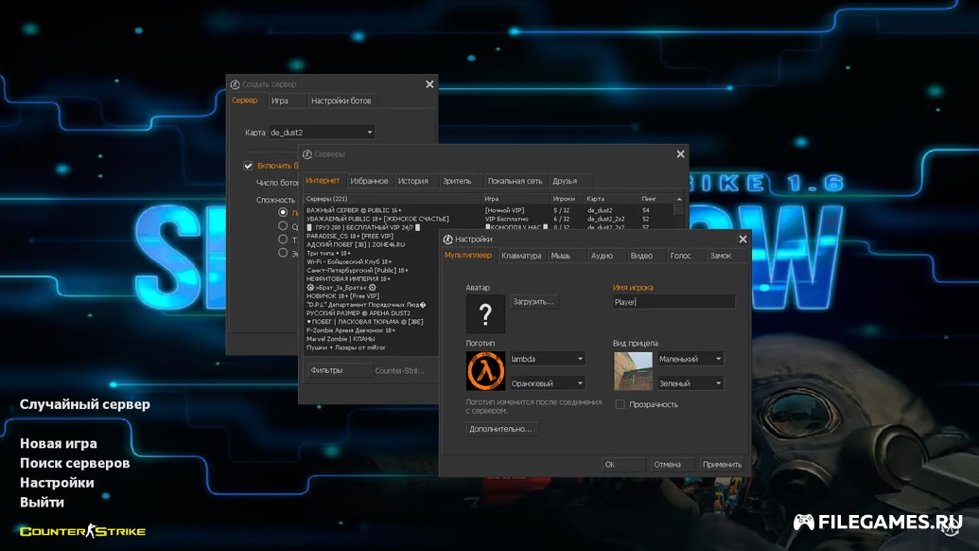The width and height of the screenshot is (979, 551).
Task: Select Новая игра in main menu
Action: click(58, 444)
